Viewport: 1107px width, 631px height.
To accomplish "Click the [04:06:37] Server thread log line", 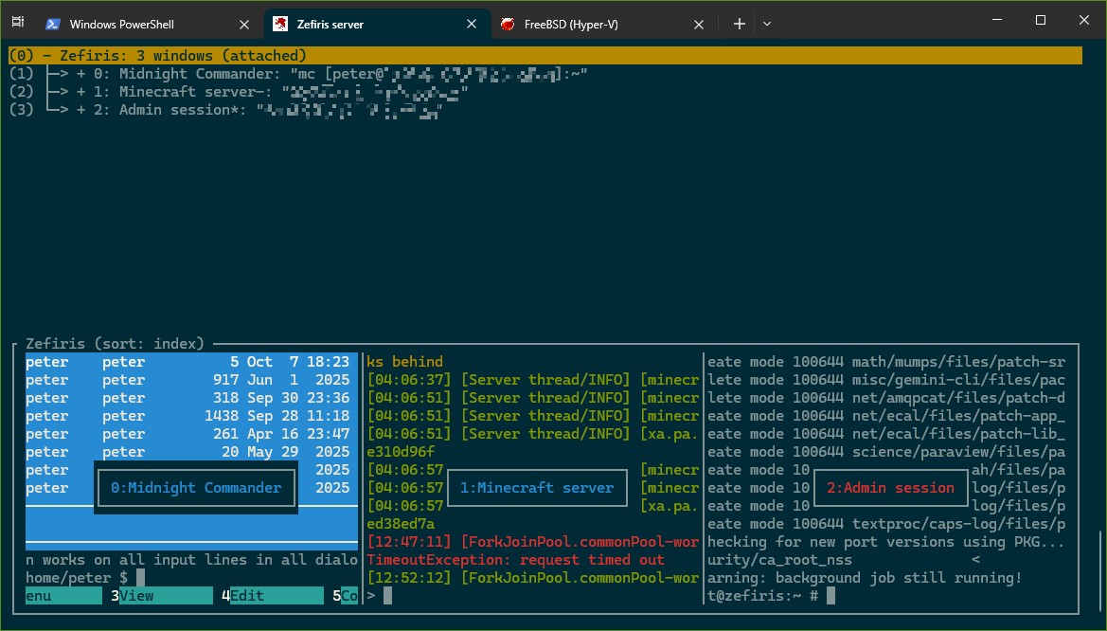I will (532, 379).
